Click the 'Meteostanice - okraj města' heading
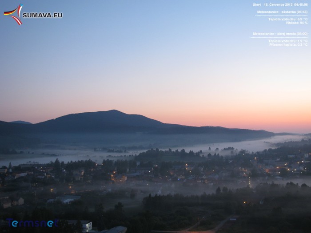311x233 pixels. [x=280, y=34]
